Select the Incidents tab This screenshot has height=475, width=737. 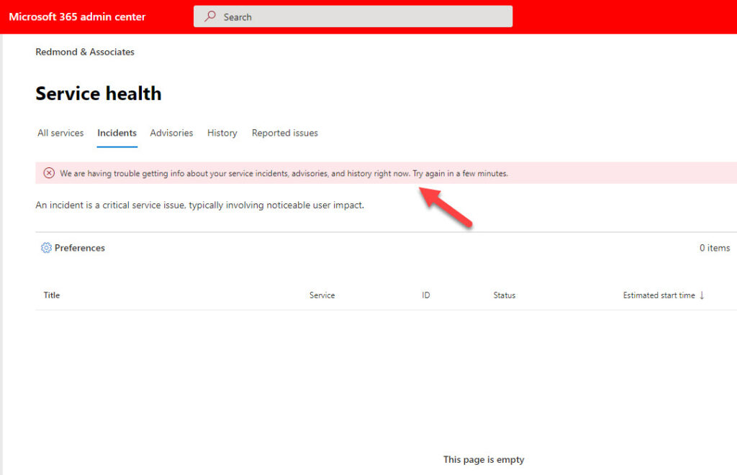click(x=117, y=133)
